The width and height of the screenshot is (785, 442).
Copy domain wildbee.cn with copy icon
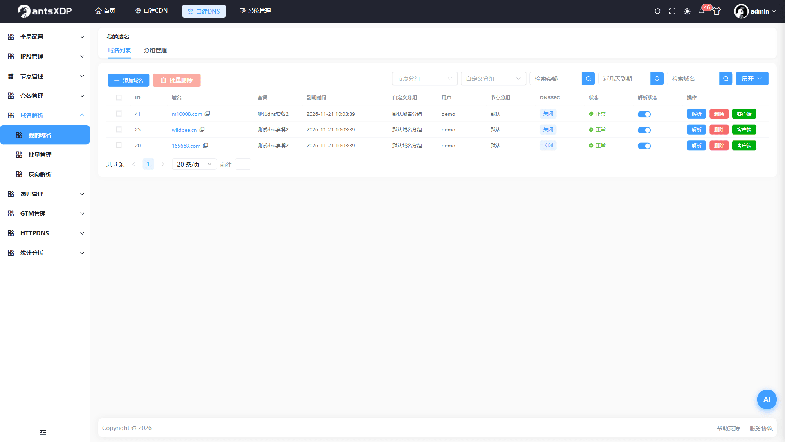[202, 129]
